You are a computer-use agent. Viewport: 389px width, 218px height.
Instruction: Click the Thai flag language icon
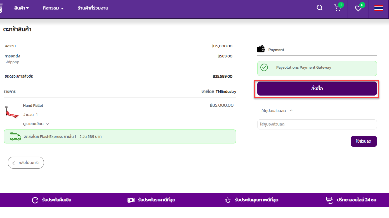[x=379, y=8]
